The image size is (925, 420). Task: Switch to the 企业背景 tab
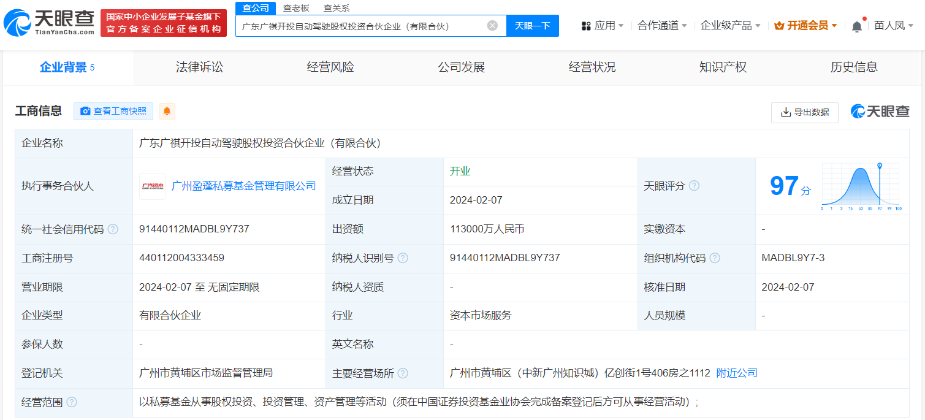[x=67, y=67]
